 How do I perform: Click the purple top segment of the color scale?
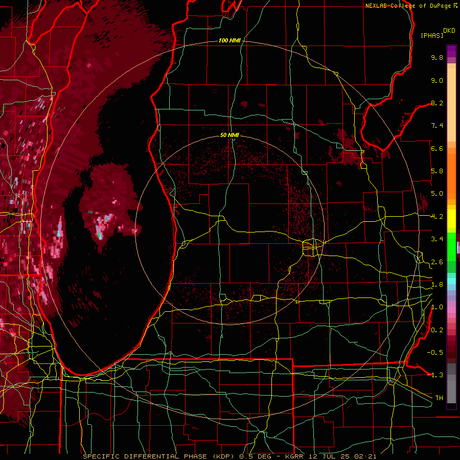point(451,51)
